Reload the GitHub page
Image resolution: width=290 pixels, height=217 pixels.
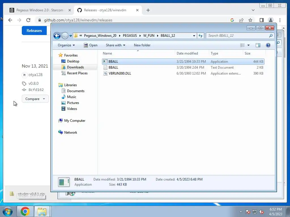click(x=28, y=20)
